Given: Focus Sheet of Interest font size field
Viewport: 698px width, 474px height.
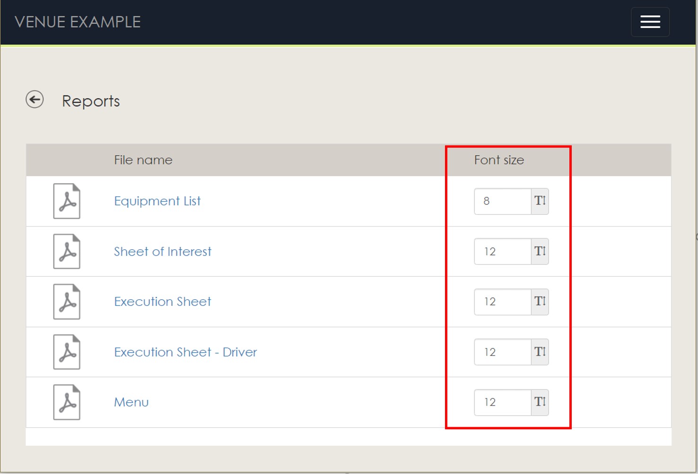Looking at the screenshot, I should 503,252.
